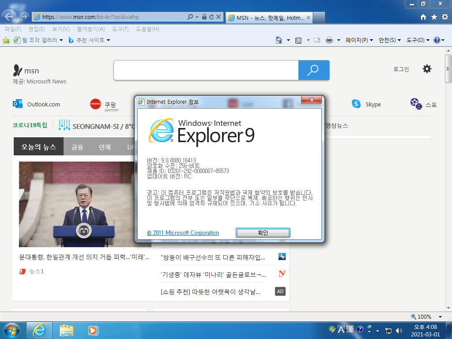Click the Help question mark icon
The width and height of the screenshot is (452, 339).
click(x=437, y=40)
